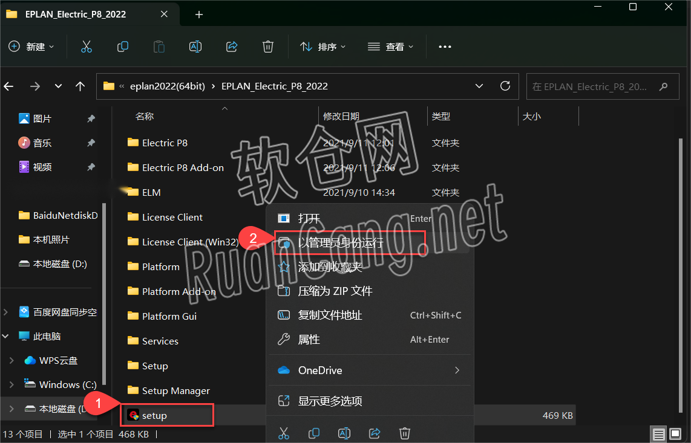Viewport: 691px width, 443px height.
Task: Click the up-one-level arrow icon
Action: click(x=80, y=86)
